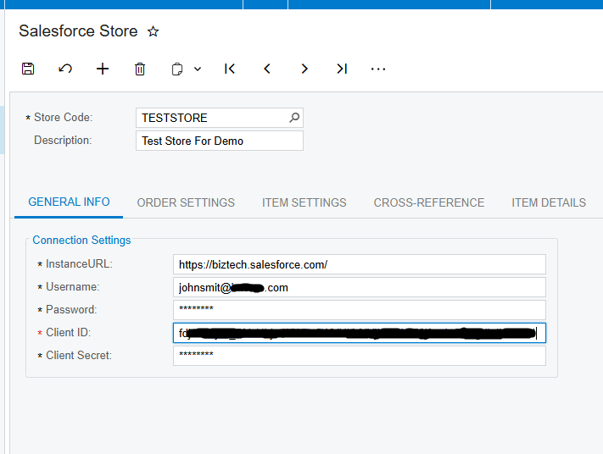Go to the next record
Screen dimensions: 603x454
point(304,69)
